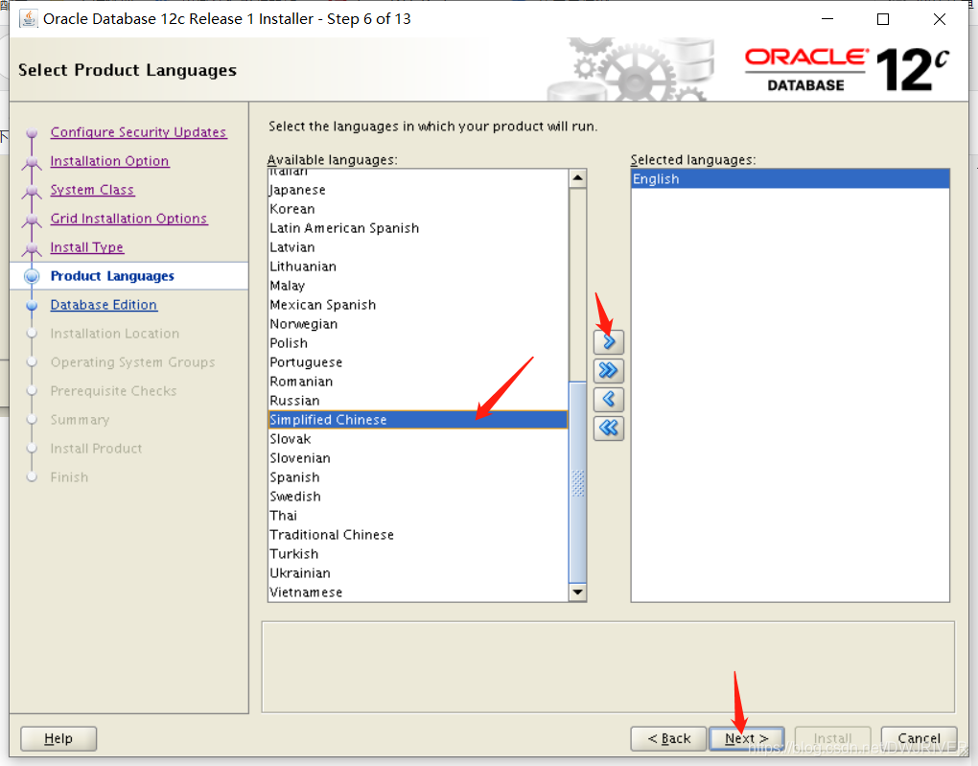The image size is (978, 766).
Task: Select English in Selected languages
Action: click(790, 179)
